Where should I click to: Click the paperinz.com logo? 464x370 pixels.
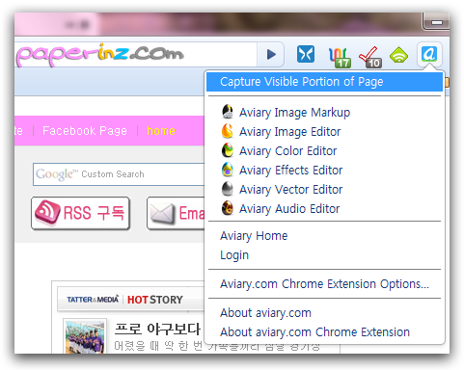pyautogui.click(x=99, y=55)
